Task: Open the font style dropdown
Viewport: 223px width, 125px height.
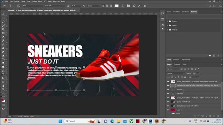Action: pos(55,6)
